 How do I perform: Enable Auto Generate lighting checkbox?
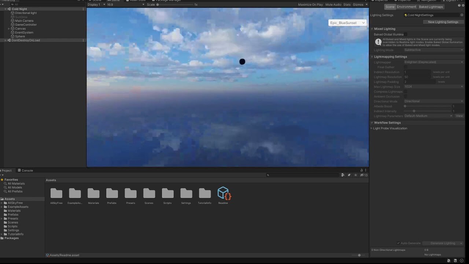point(398,243)
